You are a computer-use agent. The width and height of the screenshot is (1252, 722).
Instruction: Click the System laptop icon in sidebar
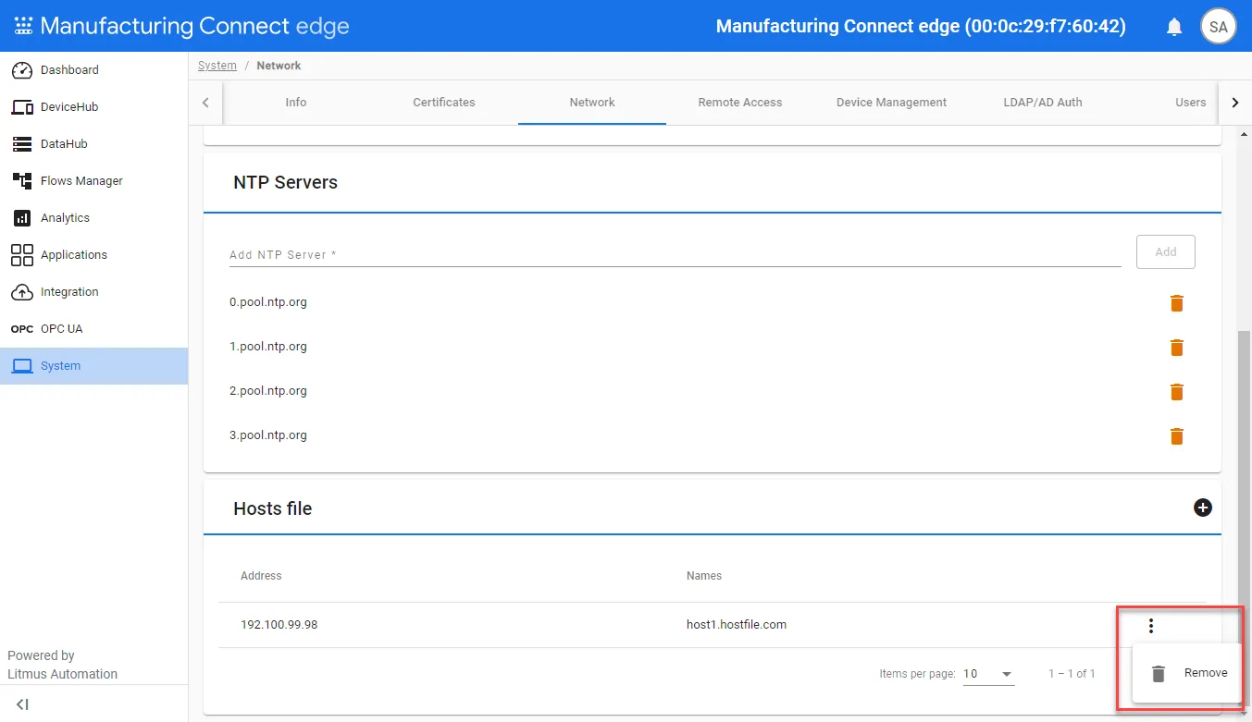[x=22, y=366]
